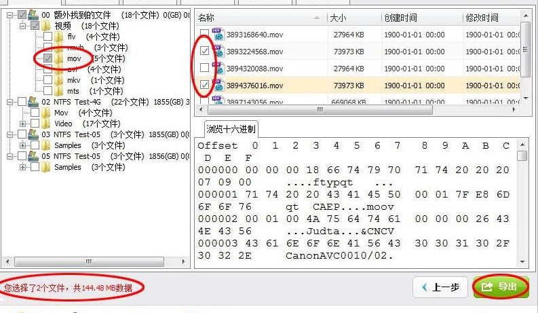Click the mts folder icon
The width and height of the screenshot is (538, 313).
tap(58, 91)
